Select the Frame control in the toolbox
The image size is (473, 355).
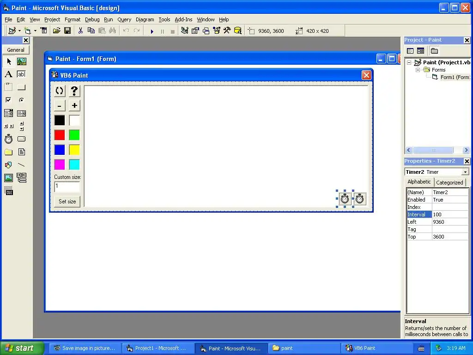[x=9, y=87]
